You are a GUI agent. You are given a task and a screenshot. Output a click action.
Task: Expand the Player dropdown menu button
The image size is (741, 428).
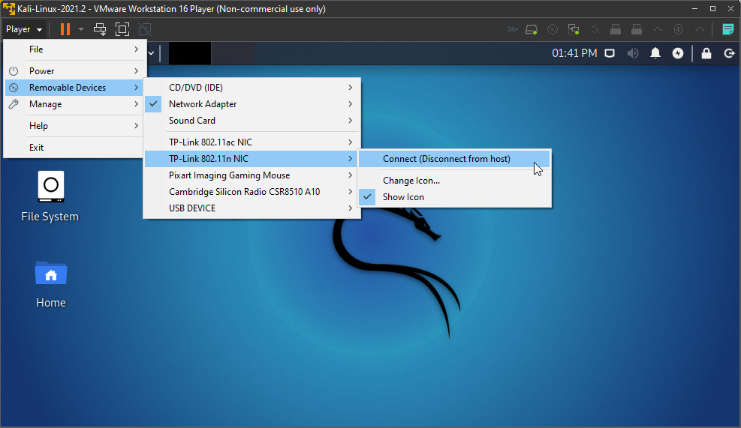(x=23, y=29)
